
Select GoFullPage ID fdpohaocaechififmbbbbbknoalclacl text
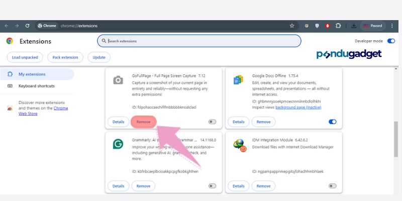[x=164, y=107]
